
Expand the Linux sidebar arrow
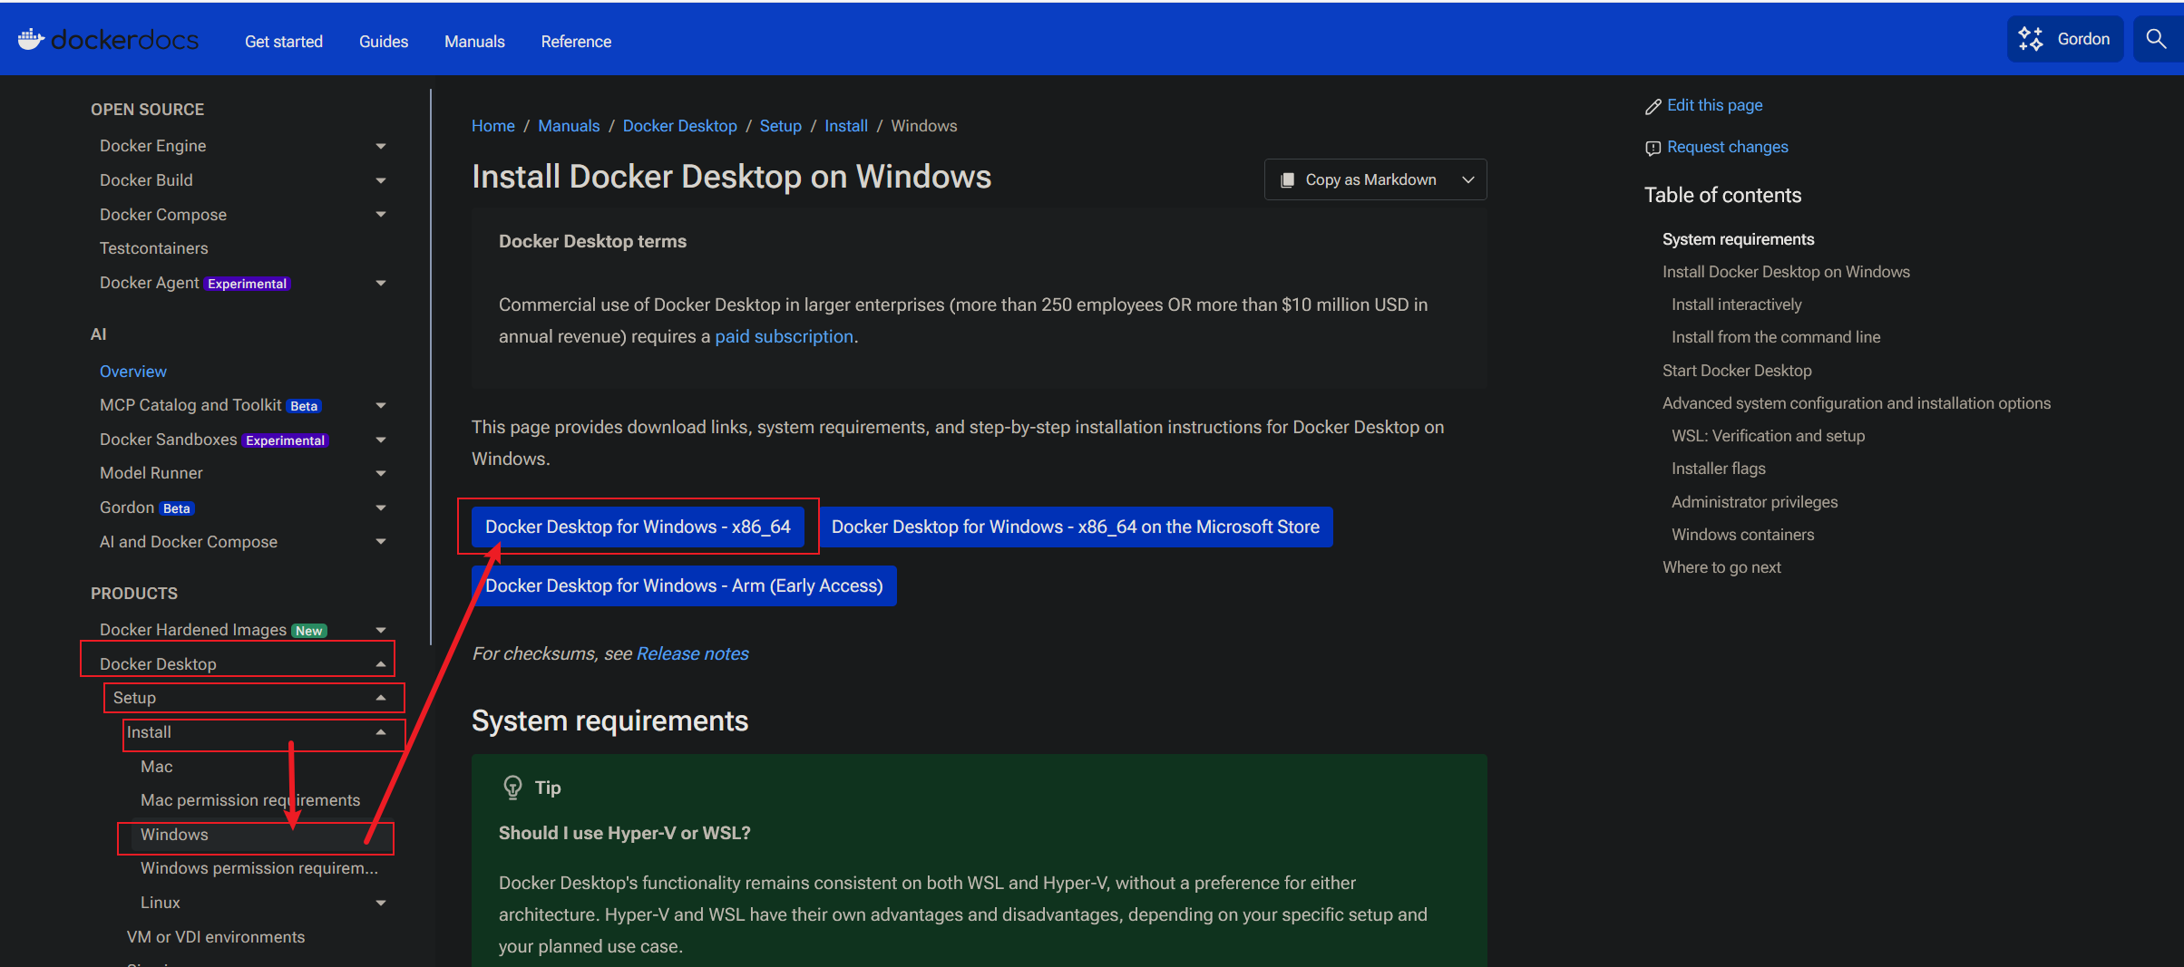point(381,903)
